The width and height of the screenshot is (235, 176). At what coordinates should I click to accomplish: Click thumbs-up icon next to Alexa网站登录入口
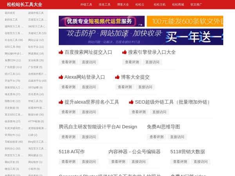tap(61, 77)
